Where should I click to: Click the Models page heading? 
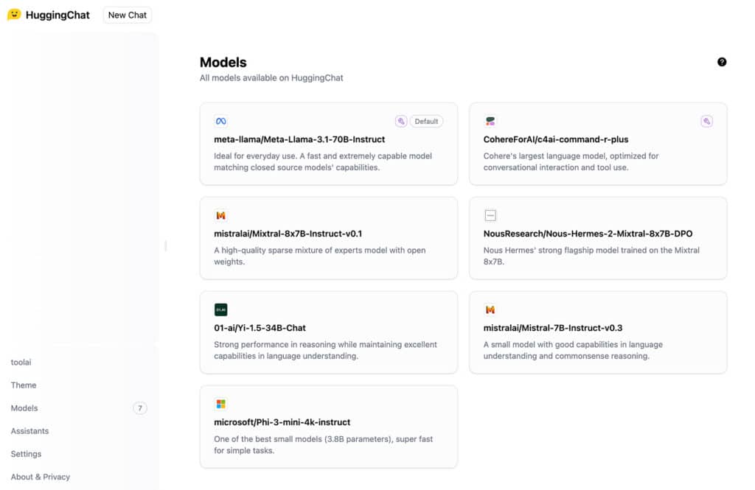point(223,62)
